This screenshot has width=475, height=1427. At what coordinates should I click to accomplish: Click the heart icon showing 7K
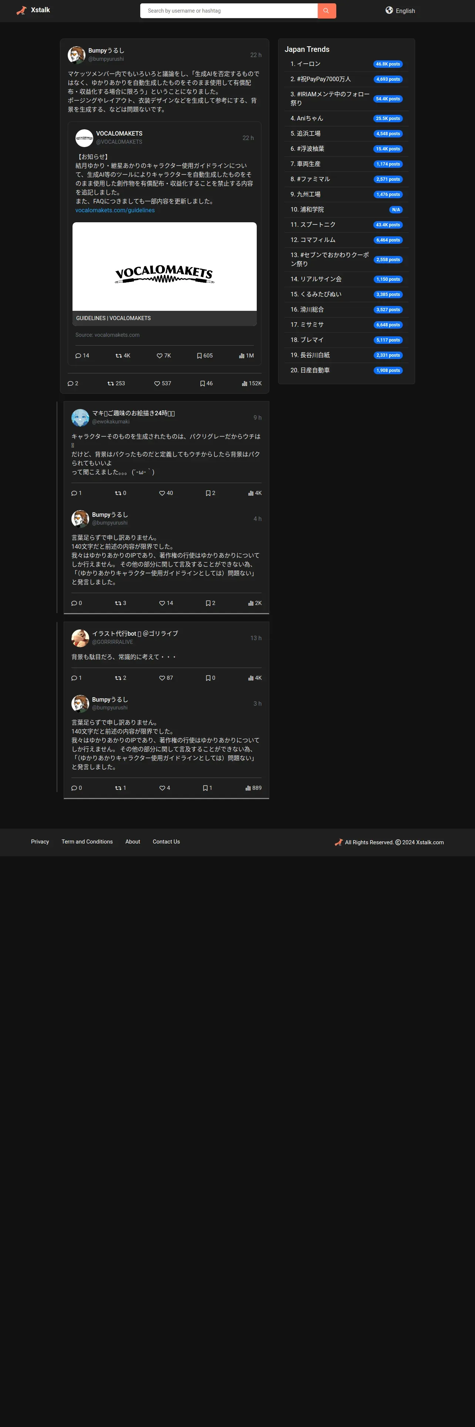[x=159, y=356]
